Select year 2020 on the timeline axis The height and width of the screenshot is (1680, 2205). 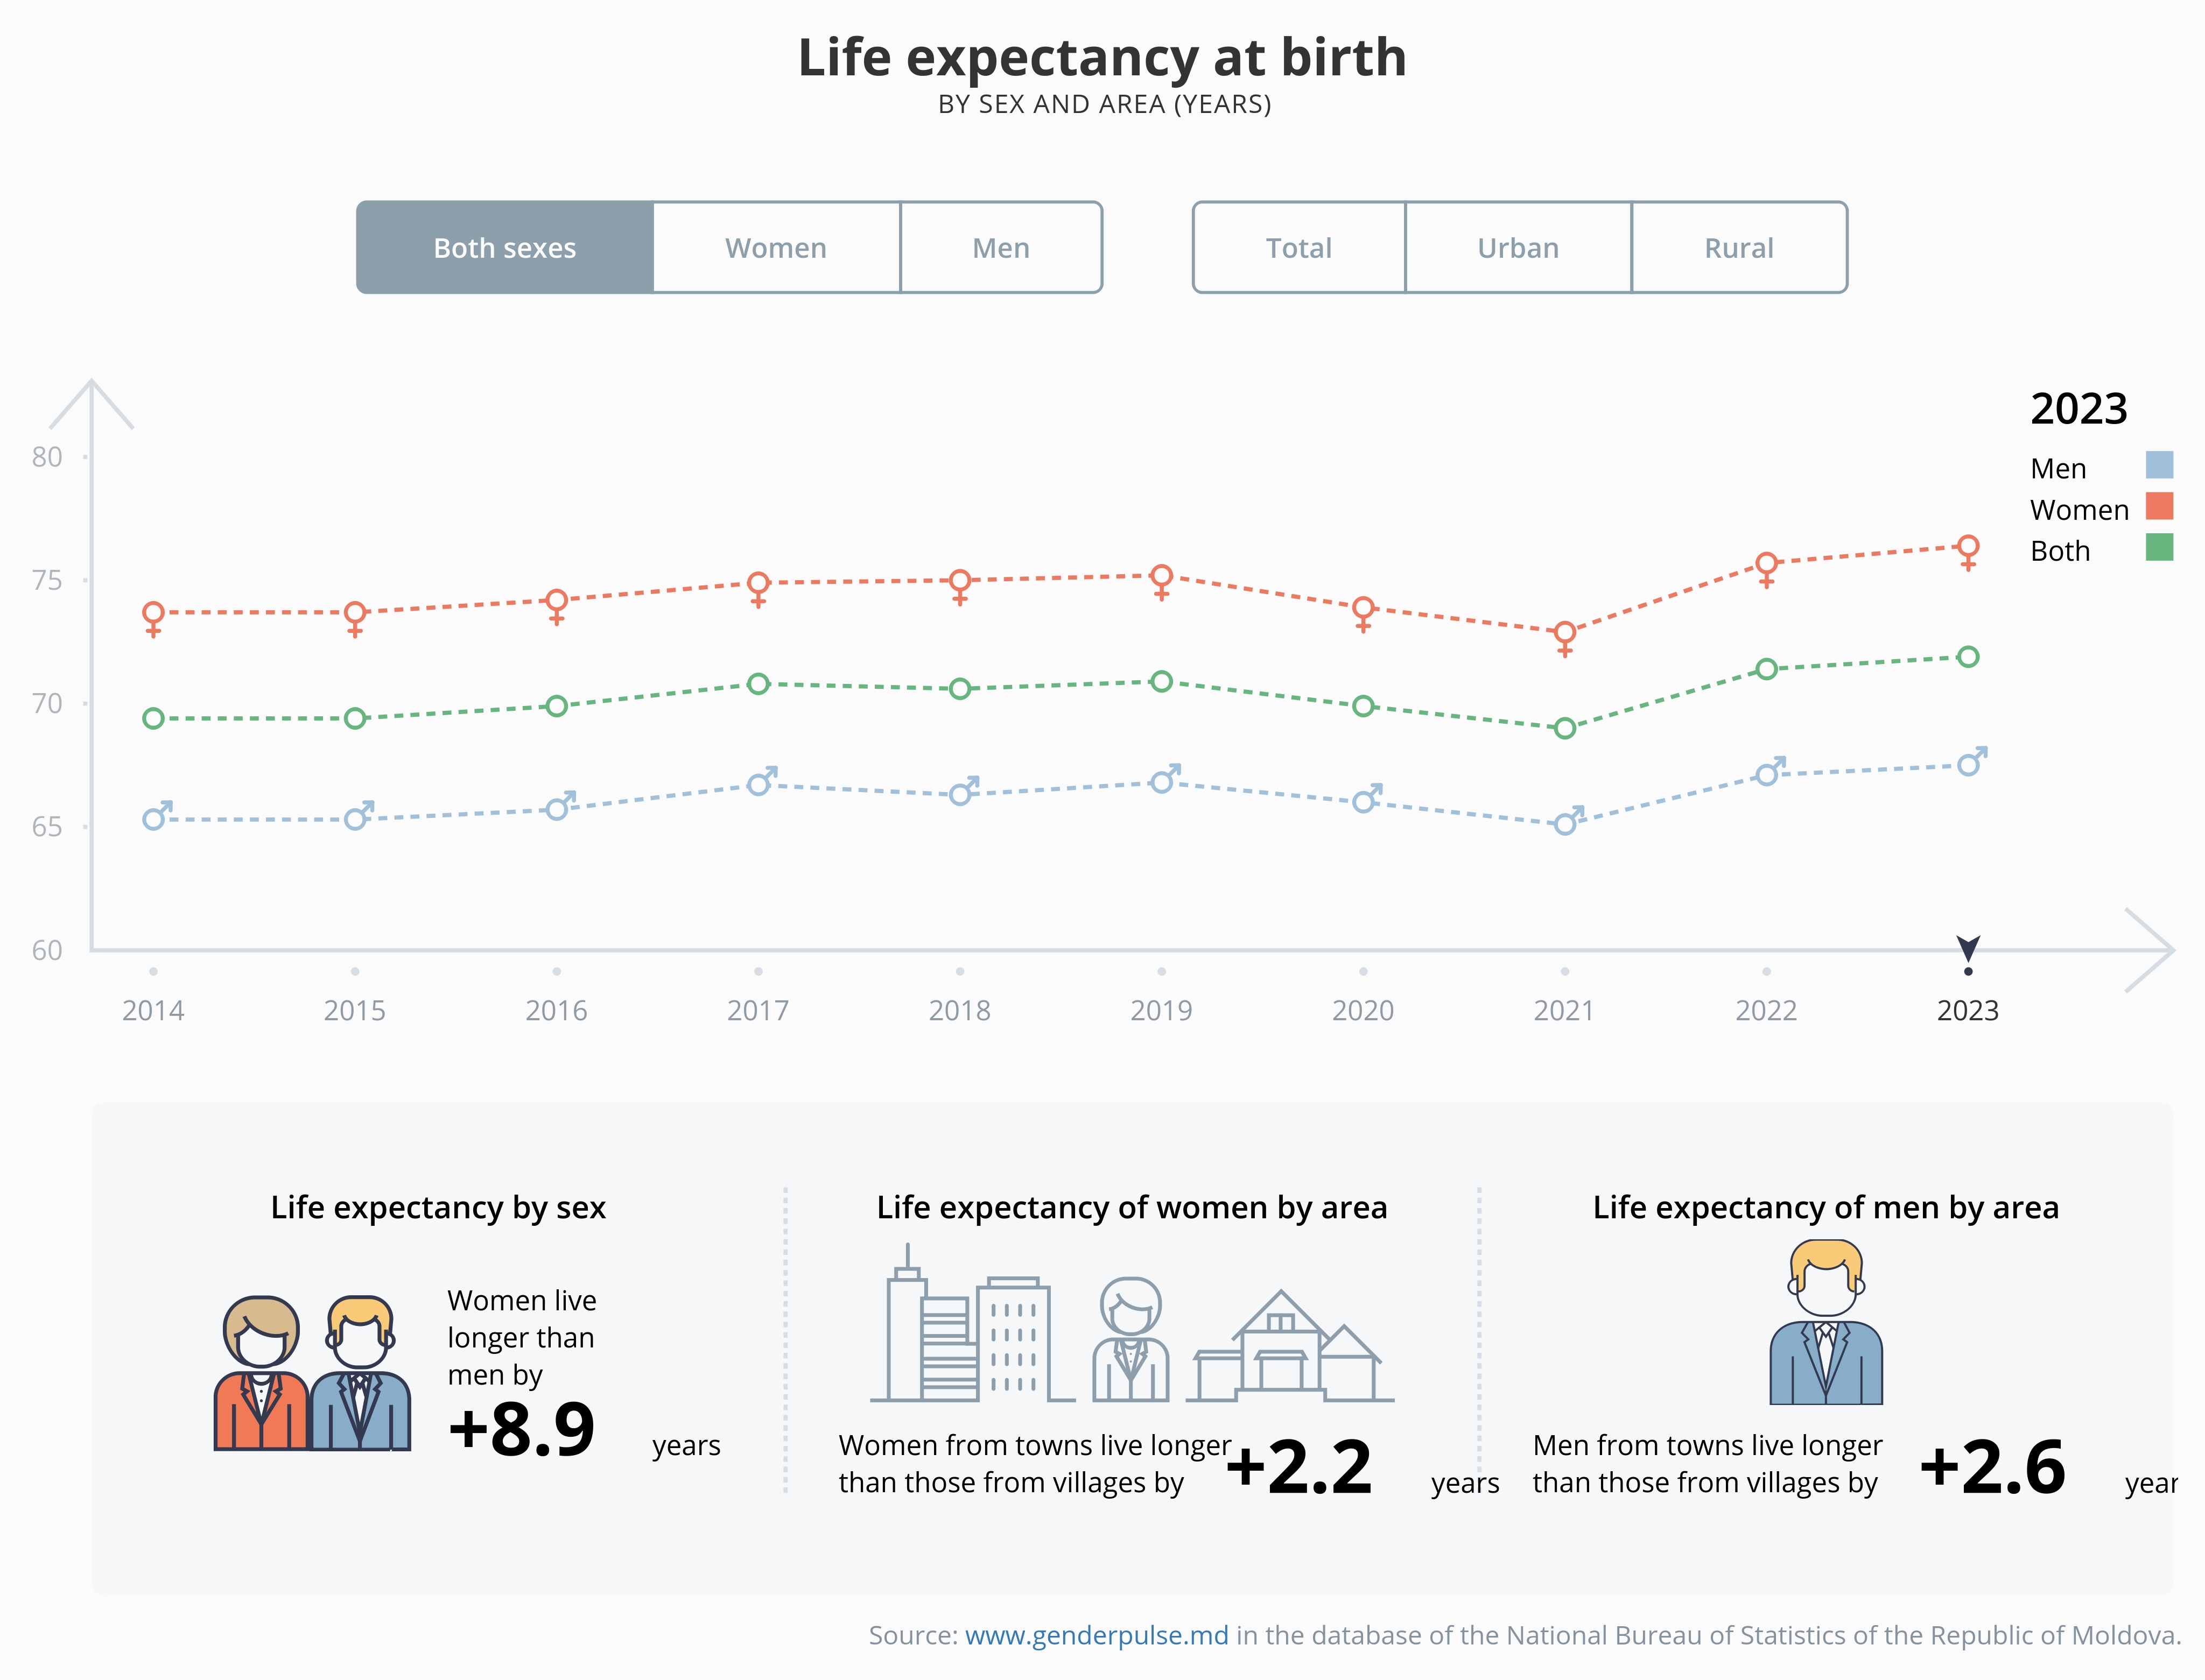coord(1363,1010)
